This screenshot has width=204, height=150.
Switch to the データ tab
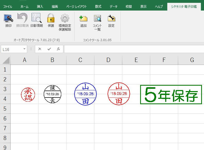pyautogui.click(x=113, y=6)
